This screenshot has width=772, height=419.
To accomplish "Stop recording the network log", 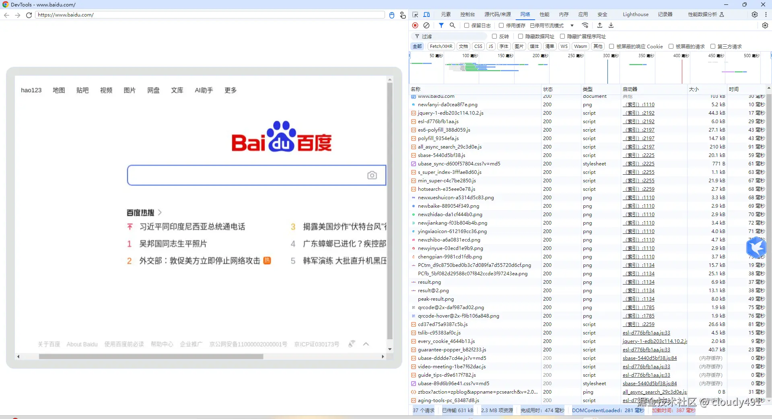I will [x=415, y=25].
